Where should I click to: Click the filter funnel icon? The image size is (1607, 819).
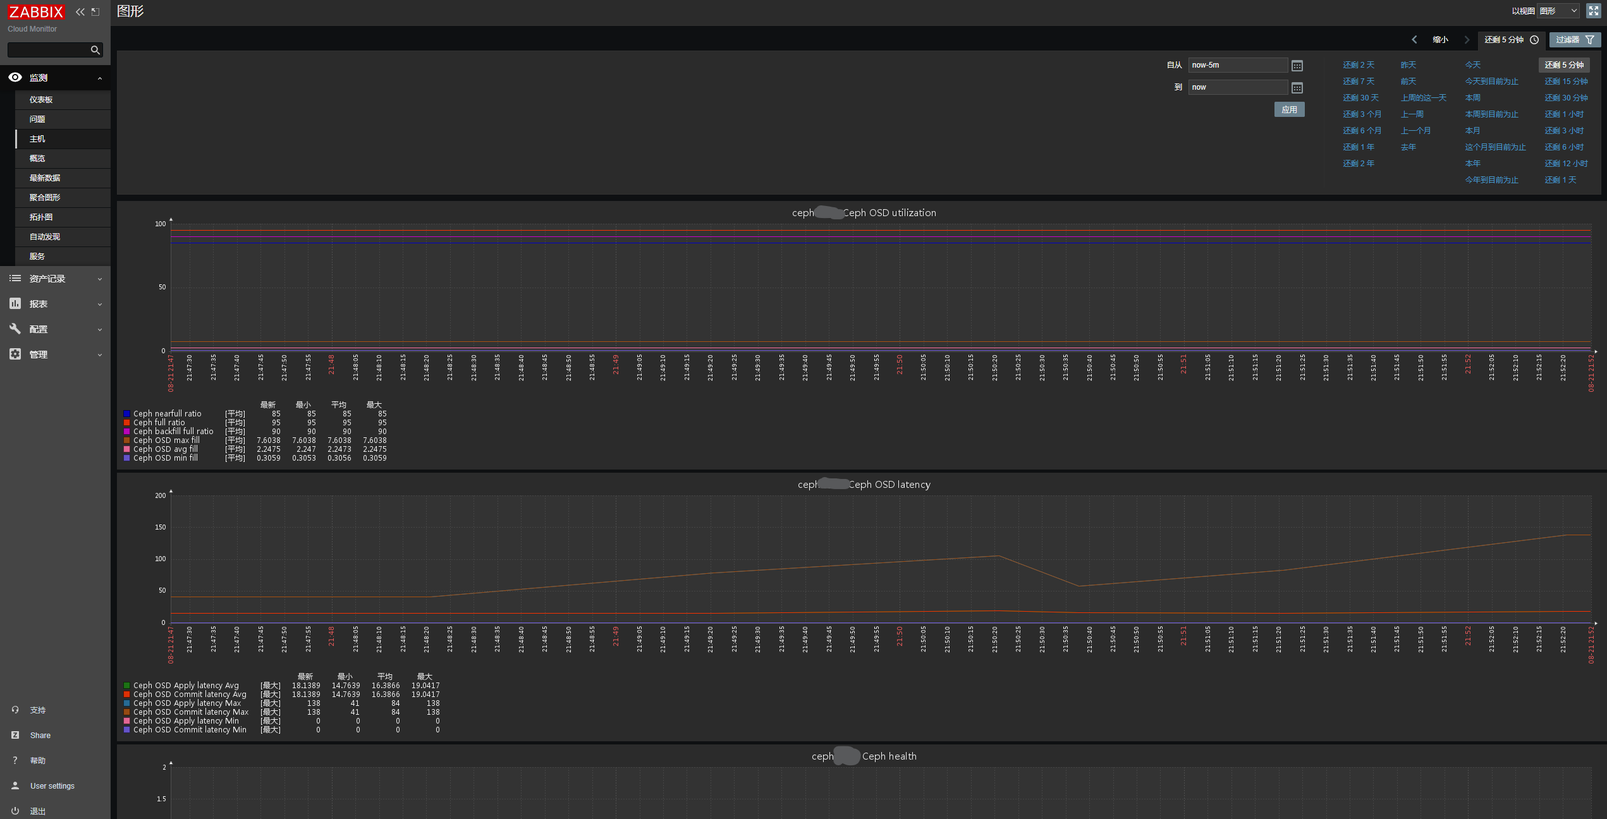[x=1590, y=40]
